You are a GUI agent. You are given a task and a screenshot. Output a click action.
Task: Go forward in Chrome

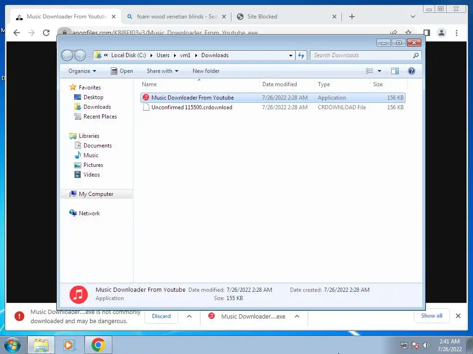31,33
